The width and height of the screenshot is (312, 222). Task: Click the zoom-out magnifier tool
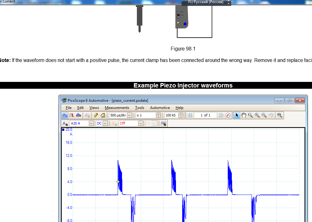(264, 115)
